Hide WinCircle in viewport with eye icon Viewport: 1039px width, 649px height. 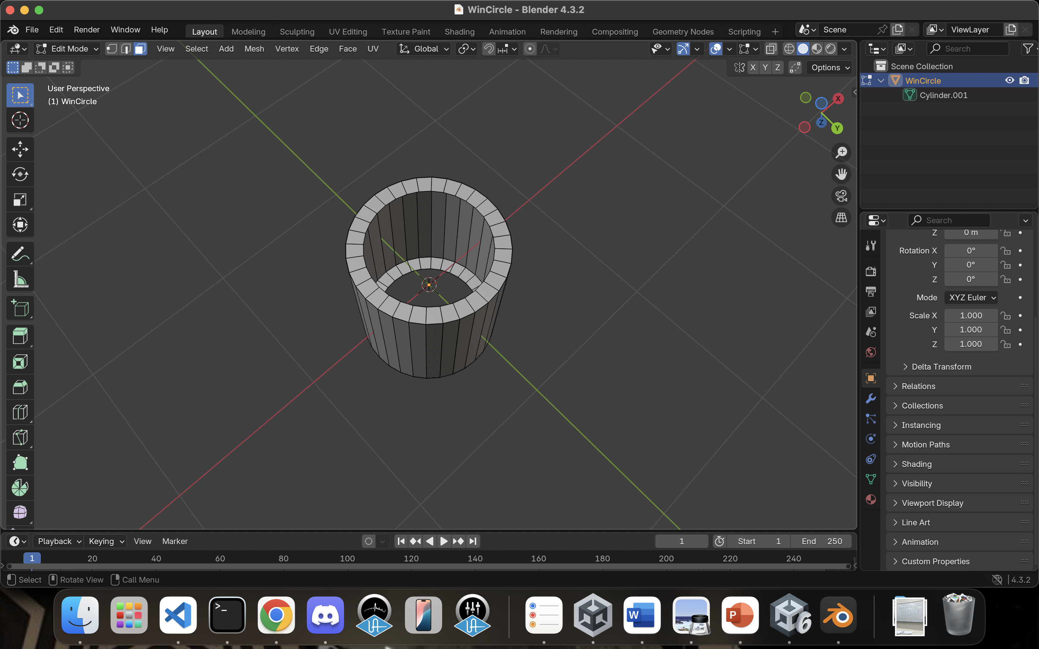tap(1009, 81)
